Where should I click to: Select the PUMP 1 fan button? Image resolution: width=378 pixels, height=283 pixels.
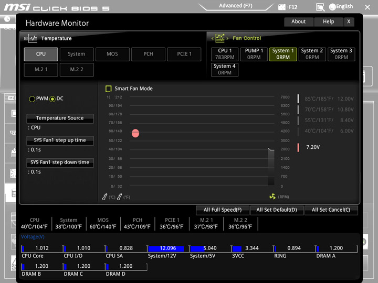click(254, 54)
